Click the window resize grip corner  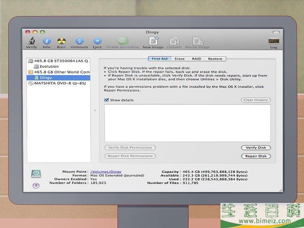pyautogui.click(x=281, y=190)
